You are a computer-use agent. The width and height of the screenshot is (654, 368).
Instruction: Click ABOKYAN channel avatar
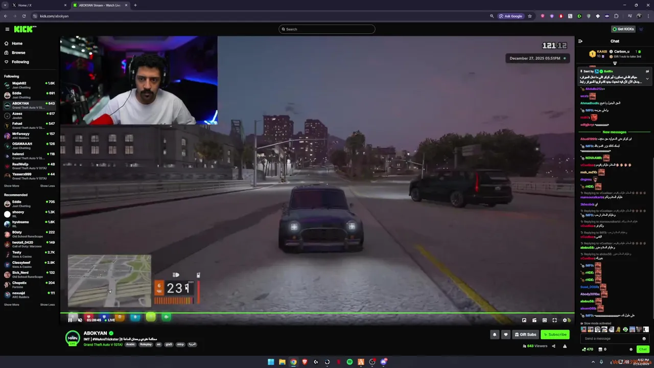(73, 338)
